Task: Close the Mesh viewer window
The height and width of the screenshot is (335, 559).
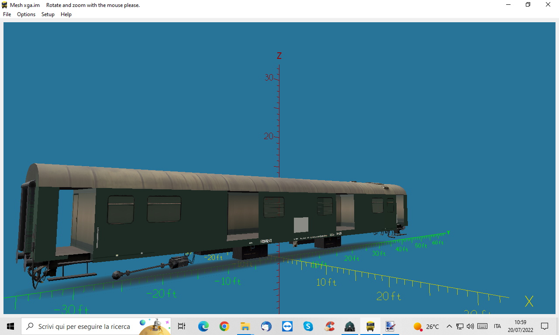Action: coord(548,5)
